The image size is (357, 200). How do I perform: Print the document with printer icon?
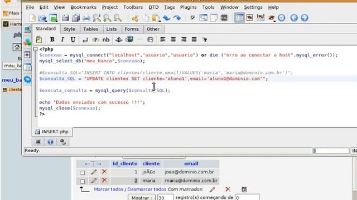point(86,18)
